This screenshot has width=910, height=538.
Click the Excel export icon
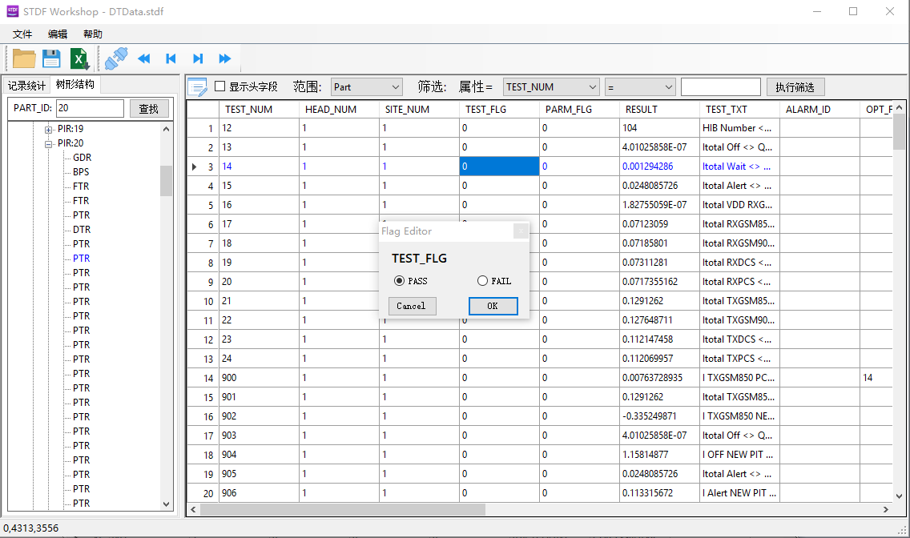tap(79, 58)
